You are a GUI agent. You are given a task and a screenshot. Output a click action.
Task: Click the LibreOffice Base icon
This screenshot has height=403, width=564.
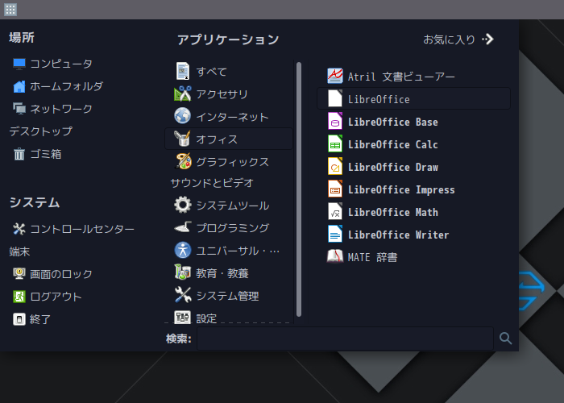point(335,121)
